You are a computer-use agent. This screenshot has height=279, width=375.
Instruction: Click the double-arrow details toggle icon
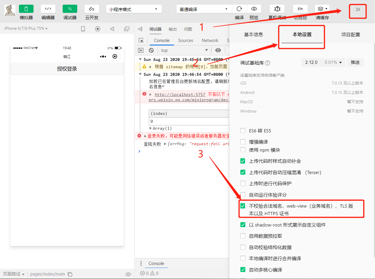358,10
